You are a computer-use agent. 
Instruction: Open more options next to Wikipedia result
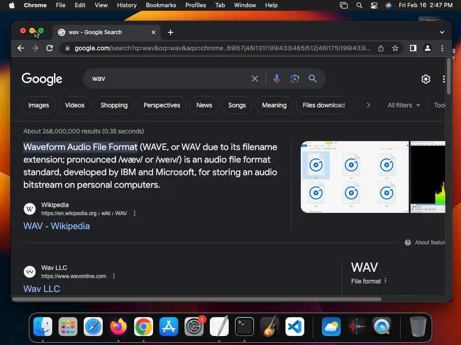[x=135, y=213]
